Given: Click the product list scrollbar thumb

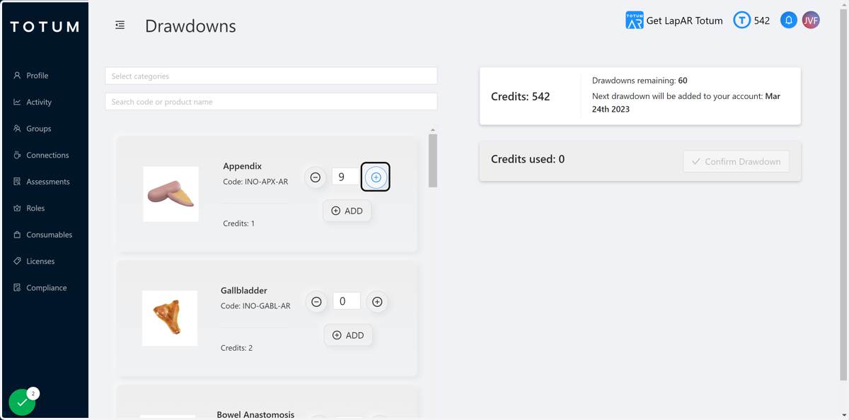Looking at the screenshot, I should click(x=433, y=161).
